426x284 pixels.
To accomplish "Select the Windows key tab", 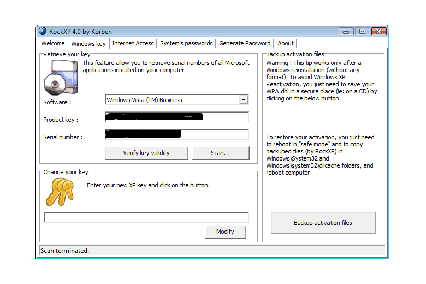I will pyautogui.click(x=88, y=44).
